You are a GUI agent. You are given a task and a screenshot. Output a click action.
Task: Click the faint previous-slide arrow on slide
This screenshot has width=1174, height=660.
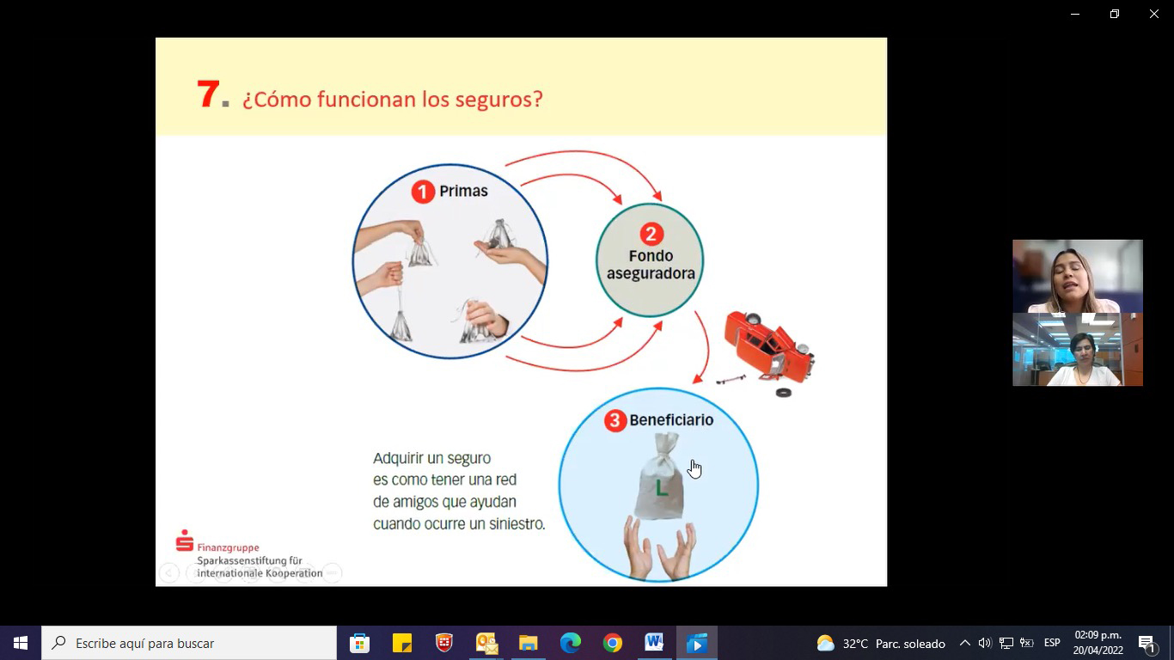[169, 573]
